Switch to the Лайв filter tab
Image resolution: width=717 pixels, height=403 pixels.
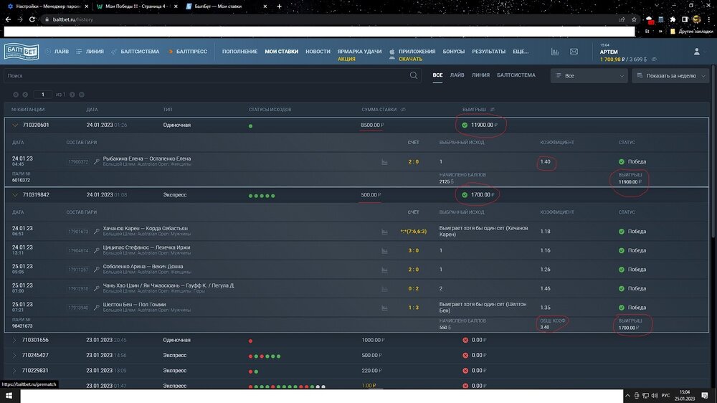(x=457, y=75)
